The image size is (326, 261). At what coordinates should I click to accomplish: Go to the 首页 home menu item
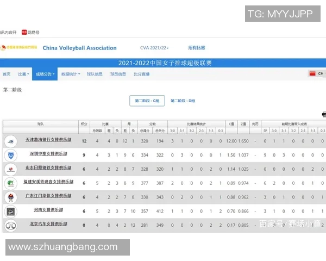point(7,74)
